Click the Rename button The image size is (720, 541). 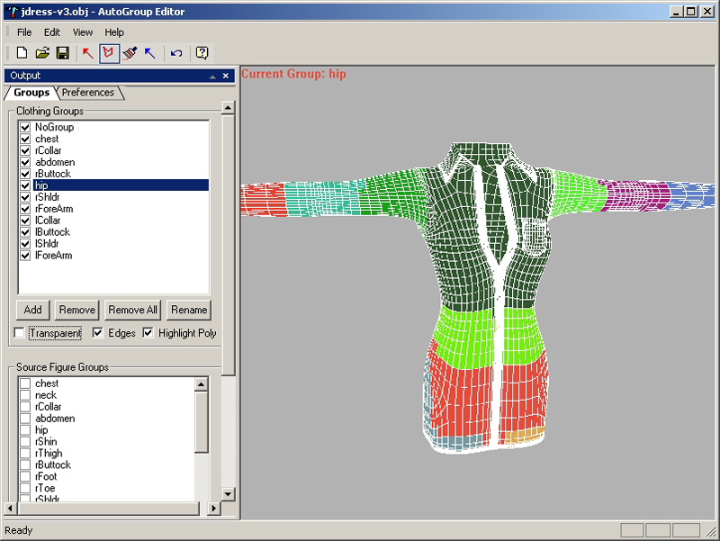point(189,310)
